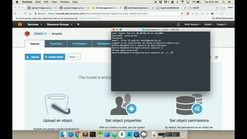Click the Dropbox menu bar icon

(x=161, y=2)
